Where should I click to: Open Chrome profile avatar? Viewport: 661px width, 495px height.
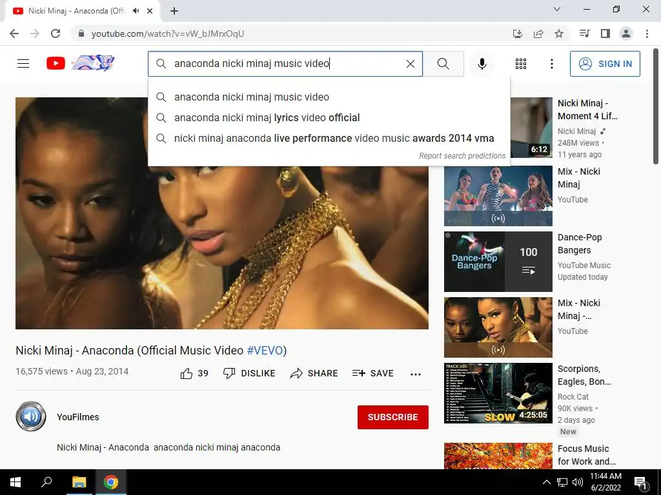(626, 34)
